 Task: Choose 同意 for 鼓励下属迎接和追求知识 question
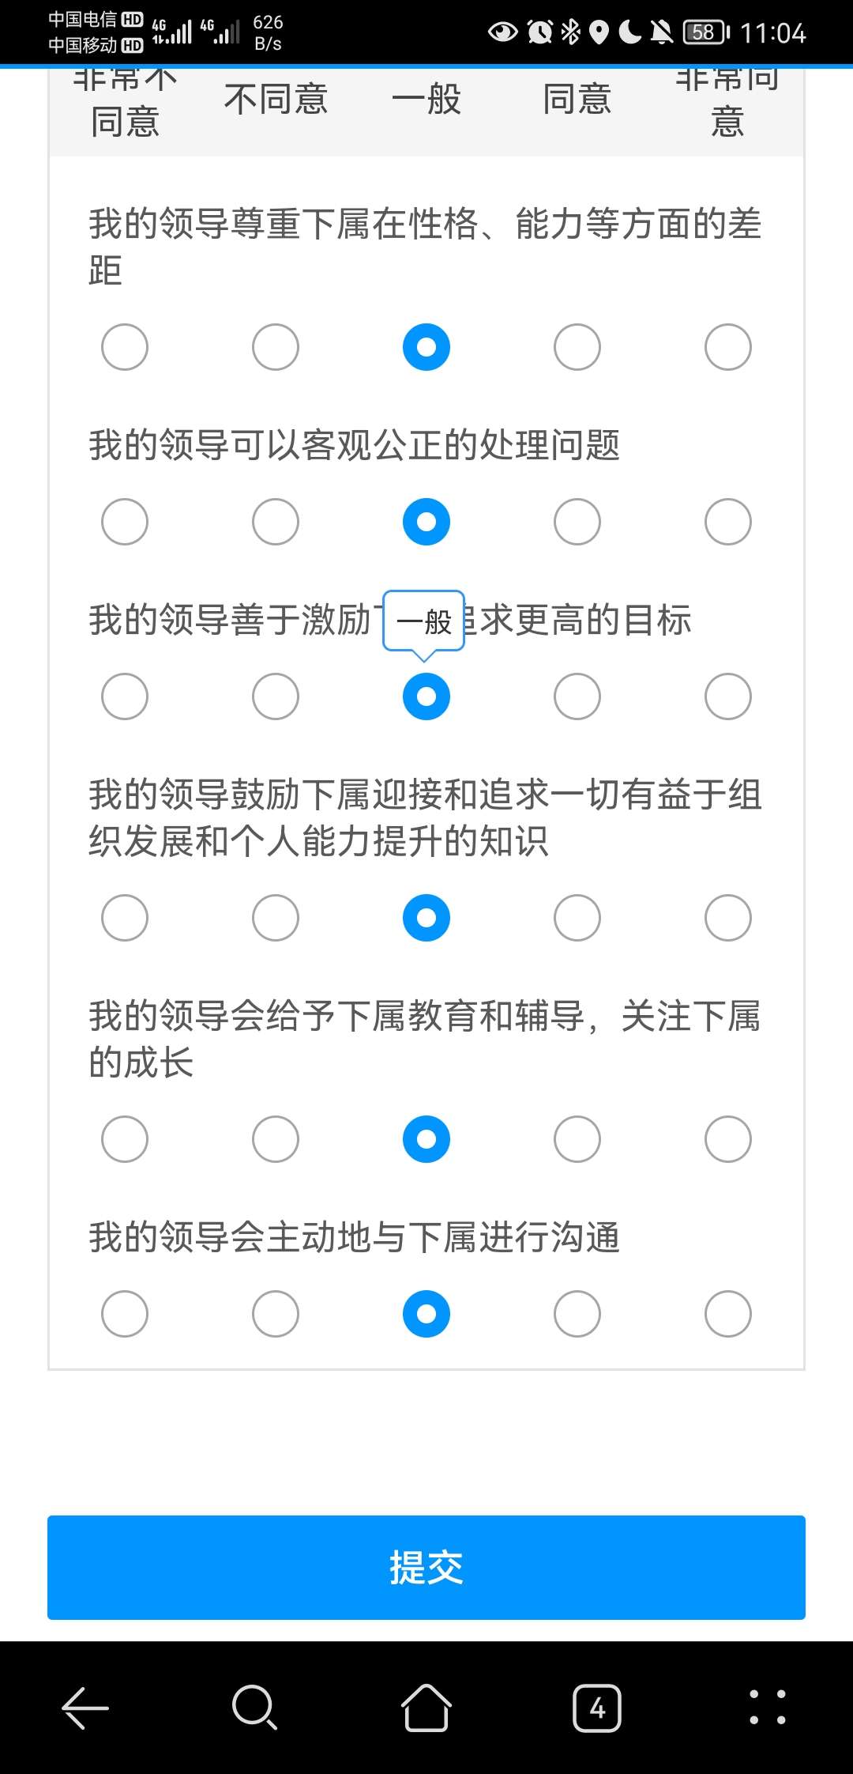pyautogui.click(x=577, y=918)
